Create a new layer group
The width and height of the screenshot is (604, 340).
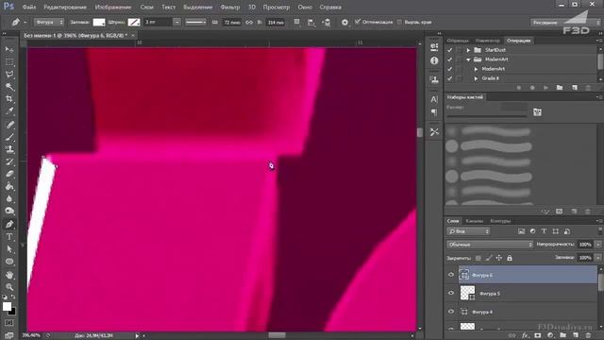(x=562, y=335)
